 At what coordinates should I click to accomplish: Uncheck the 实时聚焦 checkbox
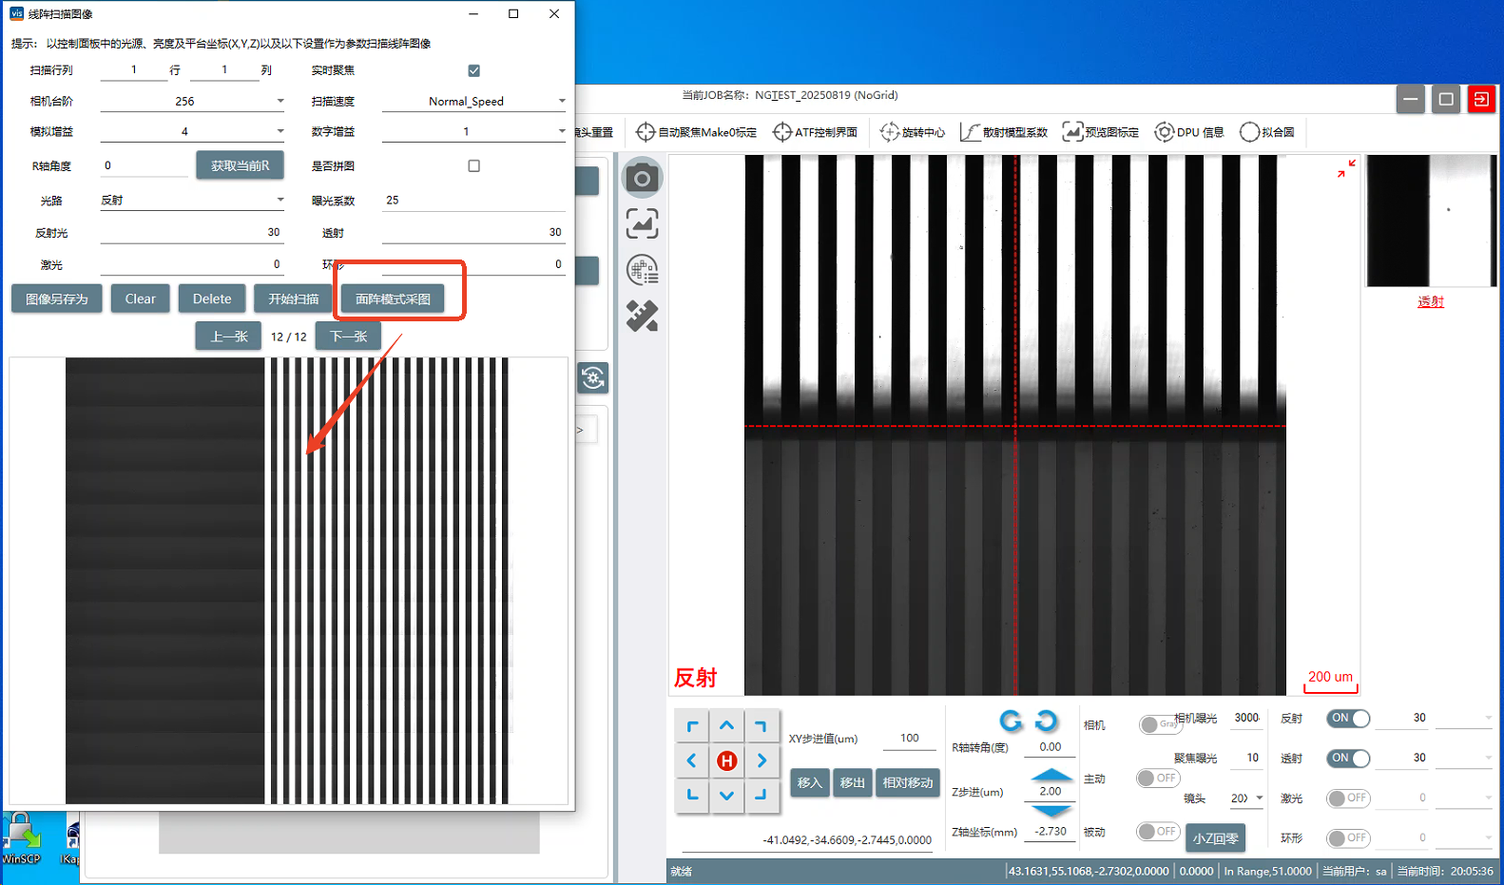473,70
